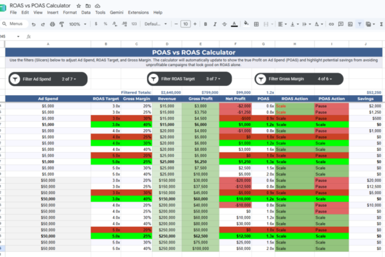Open vertical align dropdown
Image resolution: width=385 pixels, height=257 pixels.
click(x=295, y=24)
